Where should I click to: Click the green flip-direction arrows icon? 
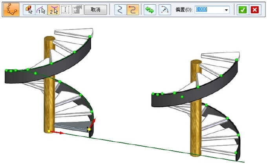(149, 10)
